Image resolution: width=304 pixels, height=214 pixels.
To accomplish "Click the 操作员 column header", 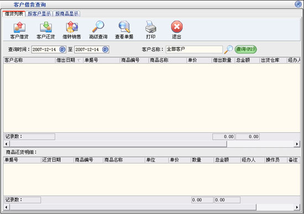I will pos(276,160).
